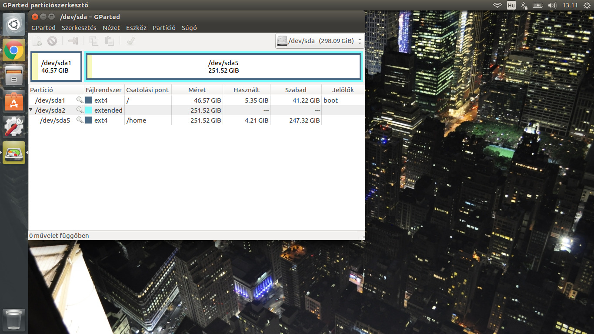
Task: Click ext4 color swatch in /dev/sda1 row
Action: 89,100
